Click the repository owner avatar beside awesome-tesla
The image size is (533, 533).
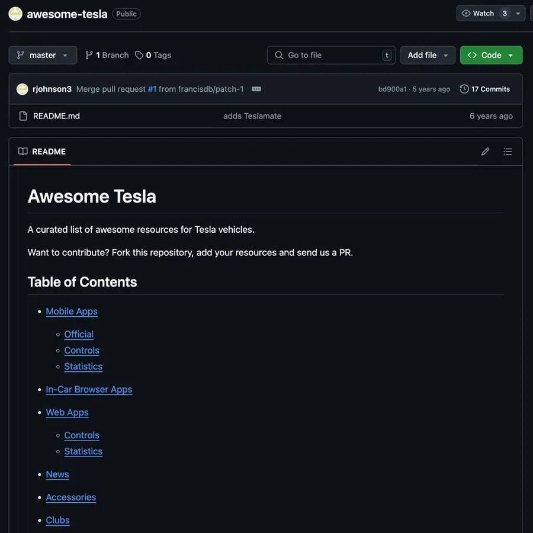click(x=15, y=14)
